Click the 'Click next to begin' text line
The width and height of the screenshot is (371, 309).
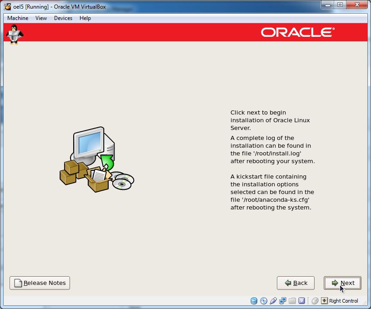coord(258,113)
